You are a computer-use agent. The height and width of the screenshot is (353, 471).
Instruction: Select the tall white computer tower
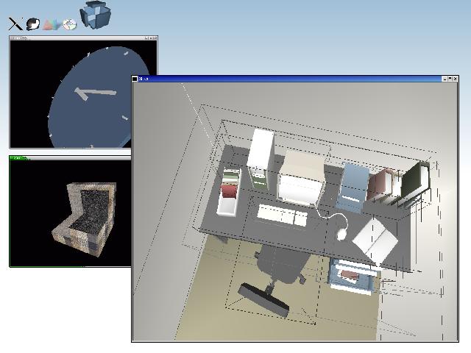click(x=261, y=155)
